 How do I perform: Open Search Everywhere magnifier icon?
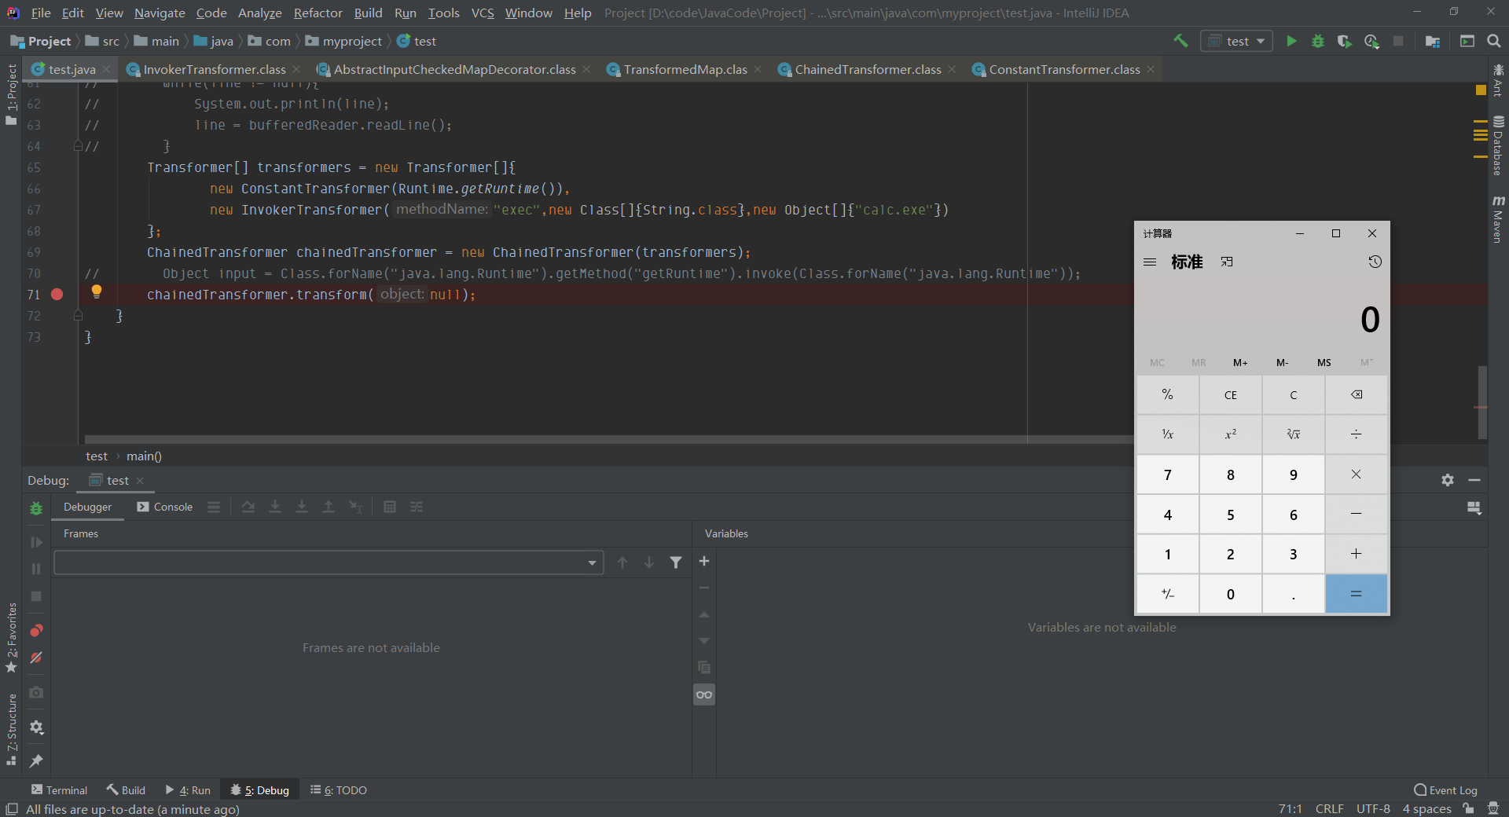tap(1494, 41)
